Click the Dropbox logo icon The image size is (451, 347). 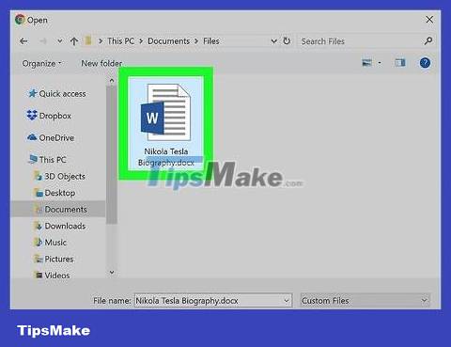point(32,115)
